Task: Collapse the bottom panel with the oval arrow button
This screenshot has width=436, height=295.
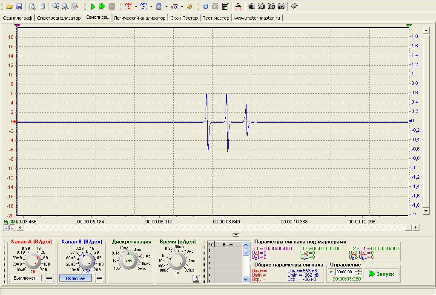Action: coord(236,234)
